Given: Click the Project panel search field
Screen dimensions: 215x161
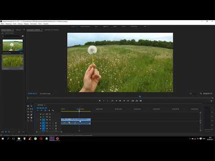Looking at the screenshot, I should click(x=12, y=36).
